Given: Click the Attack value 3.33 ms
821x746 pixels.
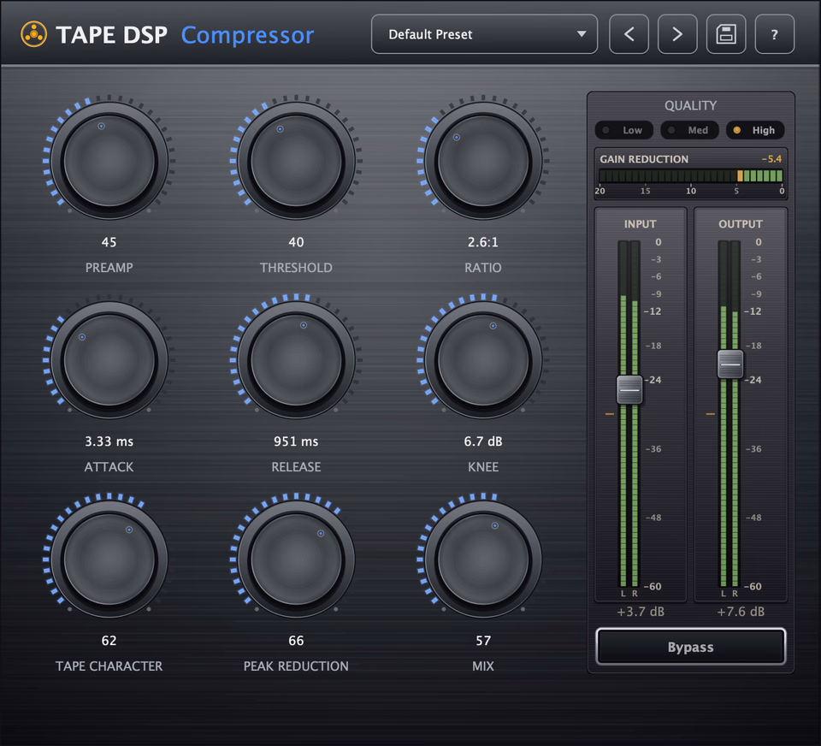Looking at the screenshot, I should point(109,441).
